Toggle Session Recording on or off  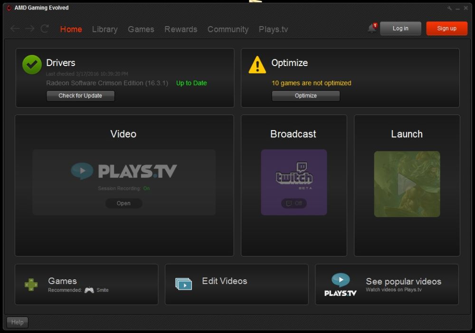(x=146, y=188)
